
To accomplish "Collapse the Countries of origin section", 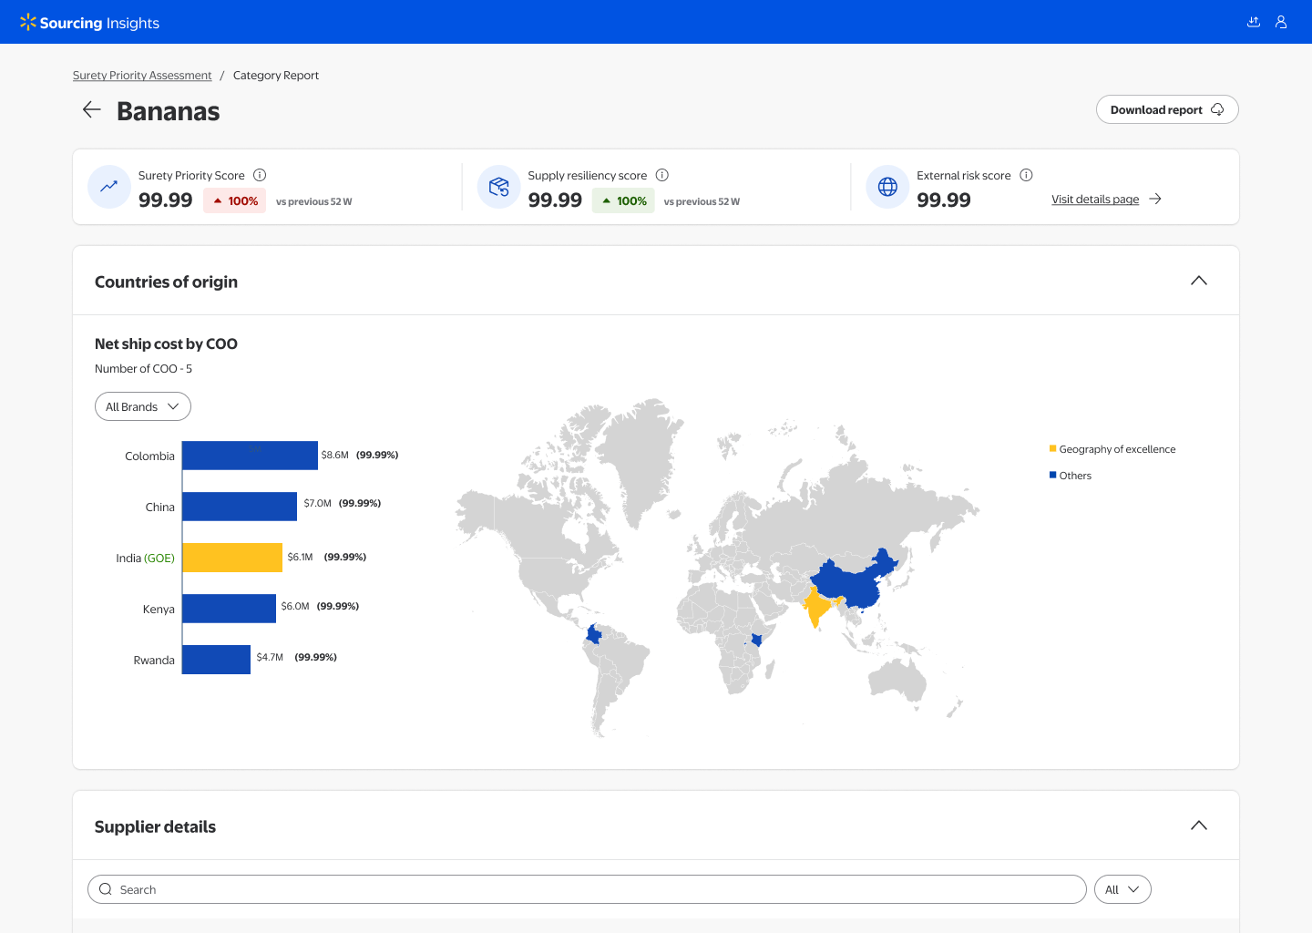I will tap(1199, 281).
